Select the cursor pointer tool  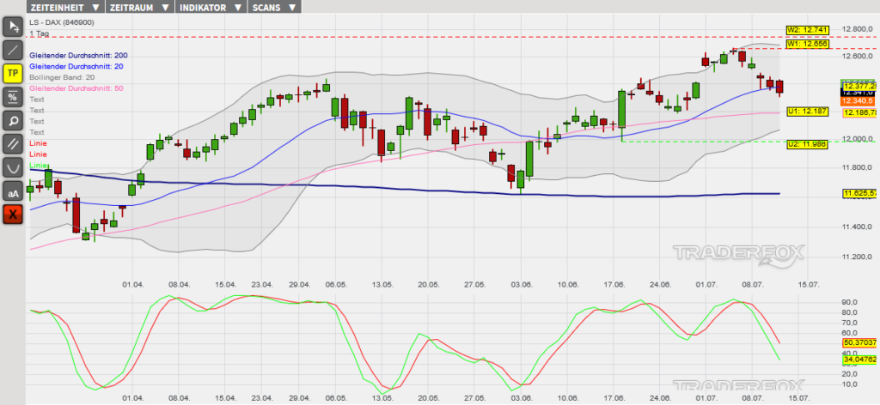(13, 26)
